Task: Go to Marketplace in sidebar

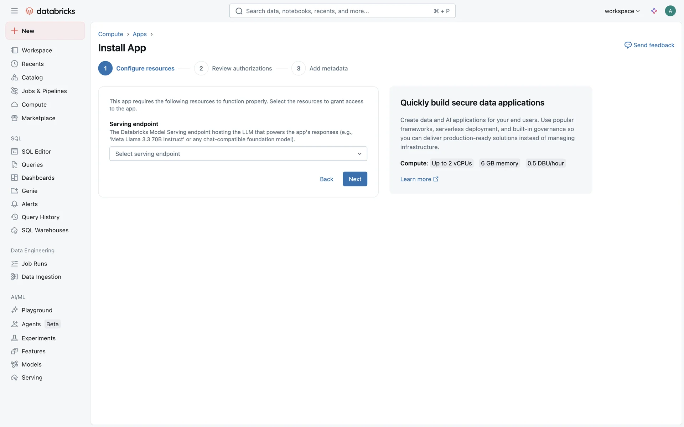Action: (38, 118)
